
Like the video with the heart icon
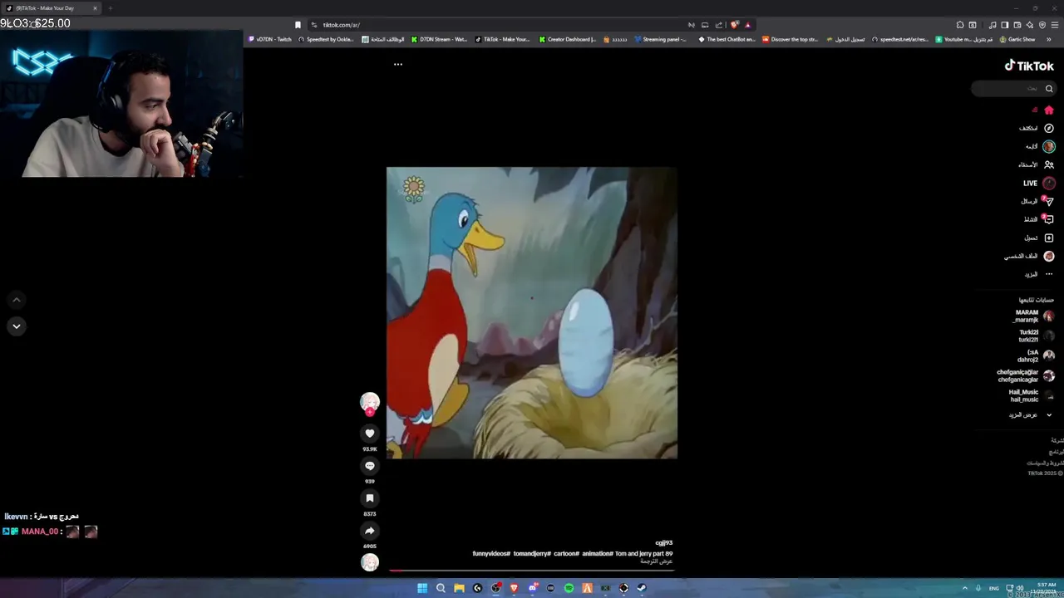pyautogui.click(x=370, y=434)
